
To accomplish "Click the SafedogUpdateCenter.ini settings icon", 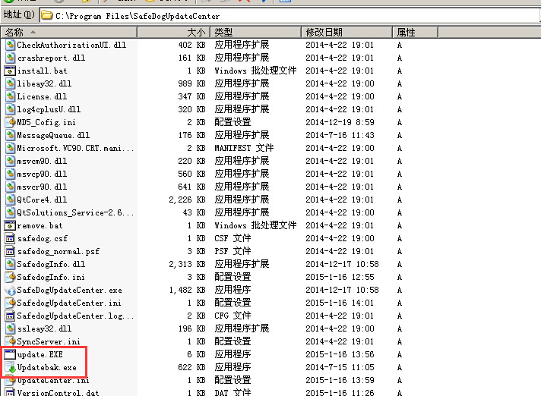I will [x=11, y=303].
